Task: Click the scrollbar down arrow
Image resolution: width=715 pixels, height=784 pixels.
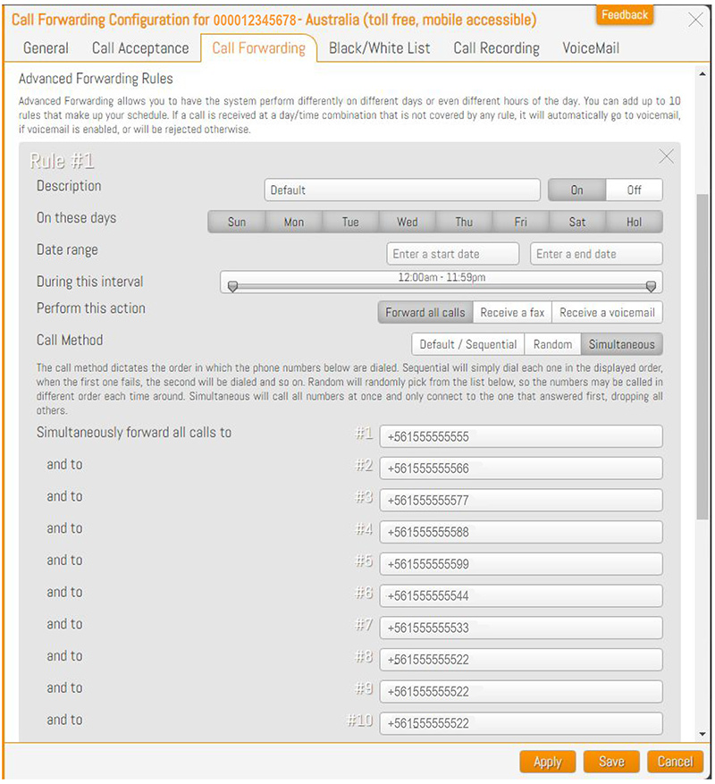Action: coord(702,734)
